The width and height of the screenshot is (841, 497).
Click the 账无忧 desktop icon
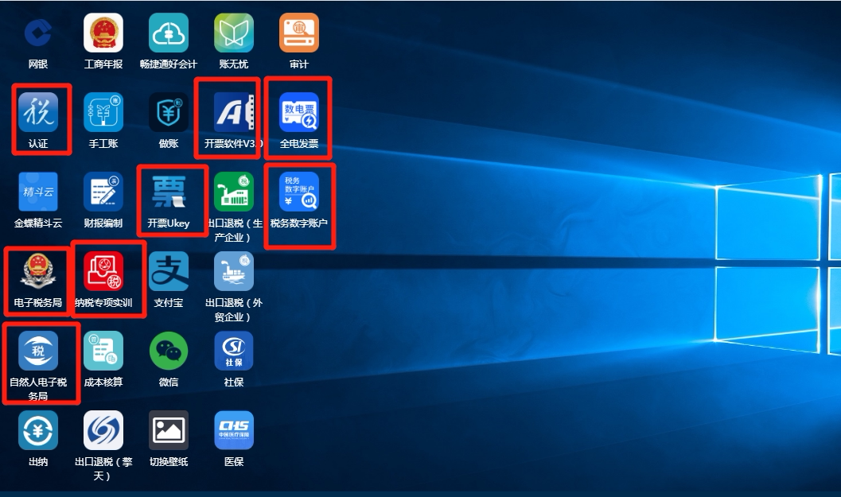[234, 33]
